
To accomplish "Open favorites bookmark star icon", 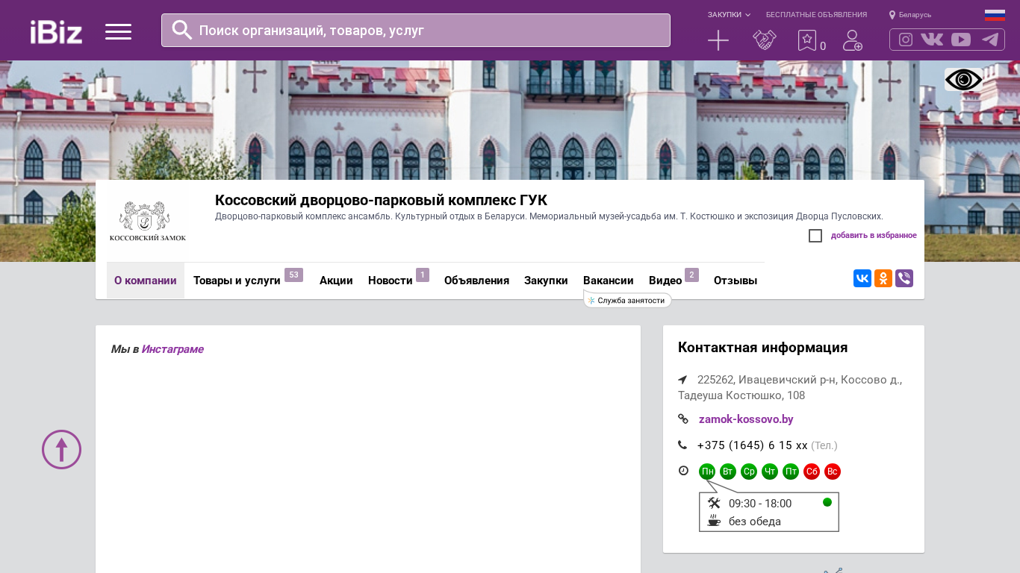I will point(806,40).
